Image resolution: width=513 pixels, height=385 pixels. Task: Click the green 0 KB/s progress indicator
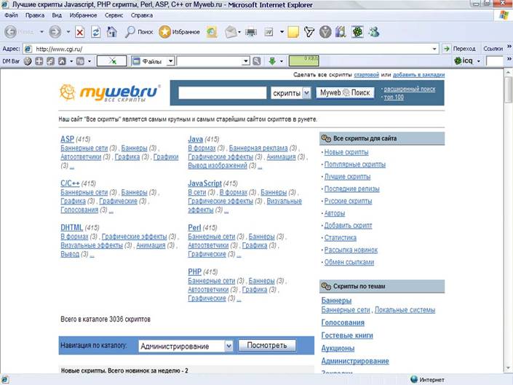coord(304,61)
